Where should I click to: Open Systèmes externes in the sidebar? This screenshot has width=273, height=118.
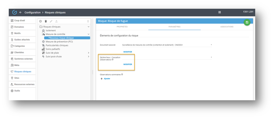(23, 59)
